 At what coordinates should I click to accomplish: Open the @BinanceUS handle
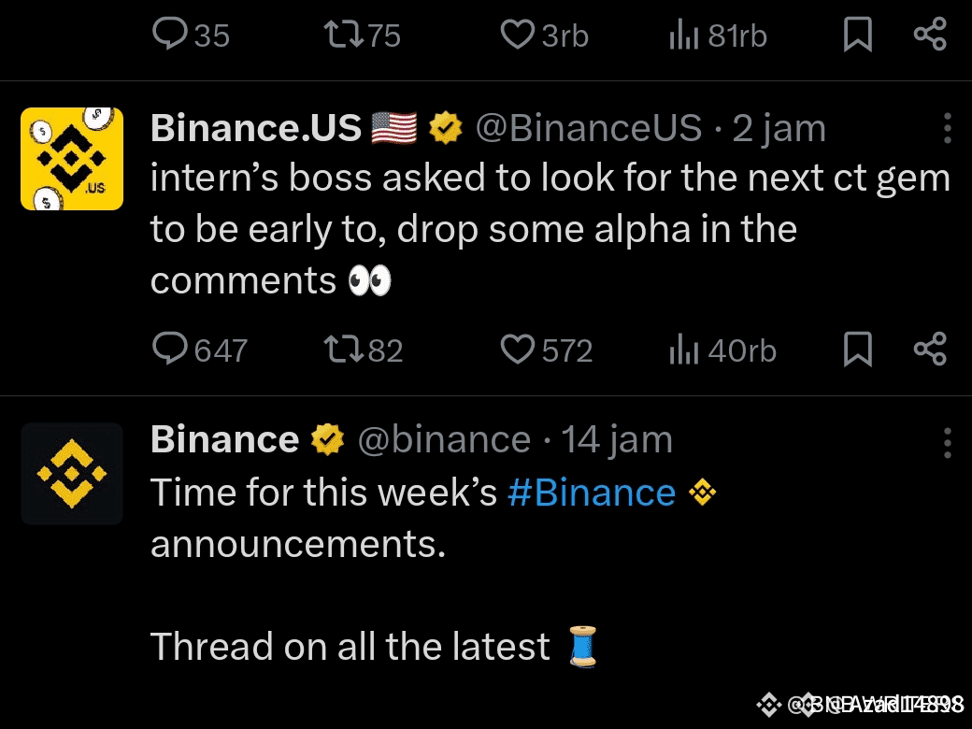(x=588, y=128)
